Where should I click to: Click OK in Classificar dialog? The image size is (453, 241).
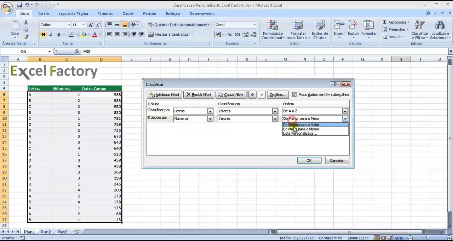[x=309, y=160]
